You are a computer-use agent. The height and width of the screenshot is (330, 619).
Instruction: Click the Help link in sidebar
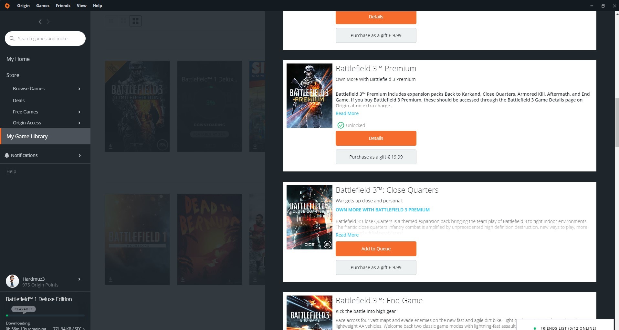(x=11, y=171)
